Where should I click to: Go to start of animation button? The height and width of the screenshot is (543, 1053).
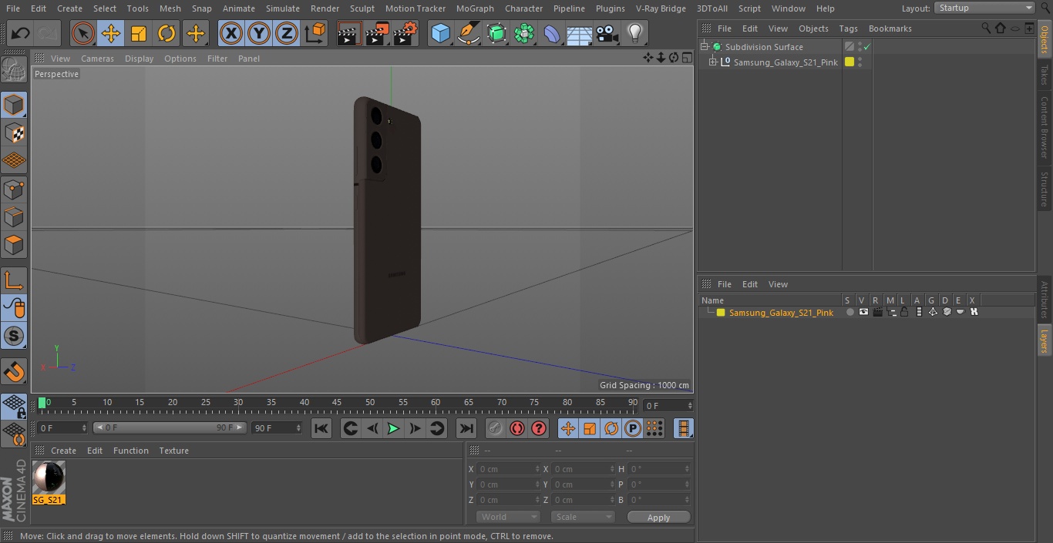point(321,428)
